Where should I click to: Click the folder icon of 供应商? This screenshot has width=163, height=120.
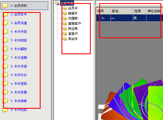tap(65, 29)
